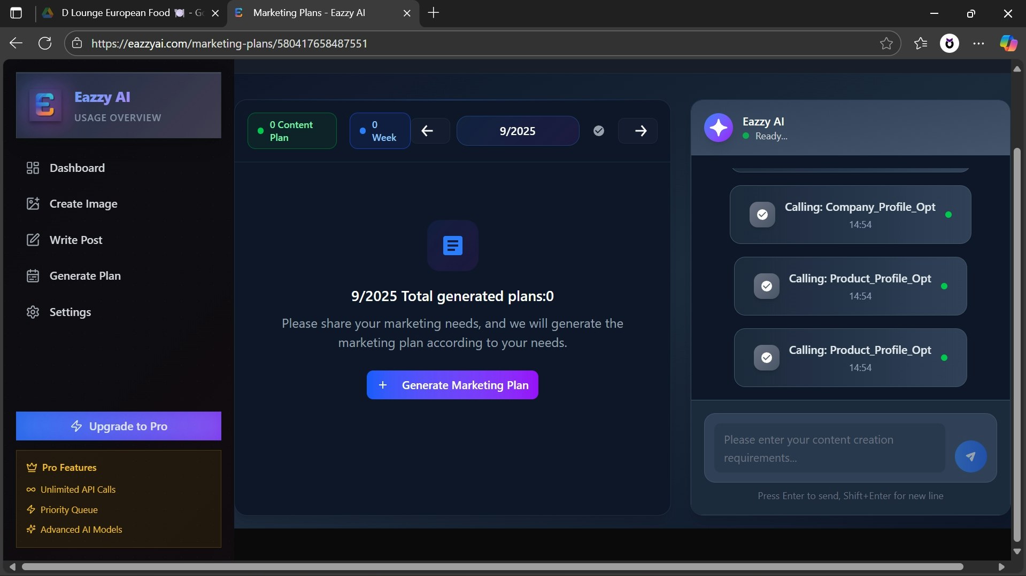Image resolution: width=1026 pixels, height=576 pixels.
Task: Bookmark this page with the star icon
Action: [x=886, y=43]
